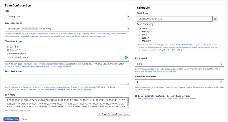Click the 10.10.0.5/16 scope entry

click(x=13, y=50)
